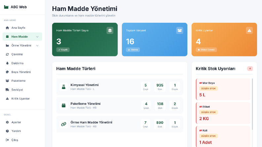The height and width of the screenshot is (147, 262).
Task: Click the layers icon on green card
Action: pos(110,31)
